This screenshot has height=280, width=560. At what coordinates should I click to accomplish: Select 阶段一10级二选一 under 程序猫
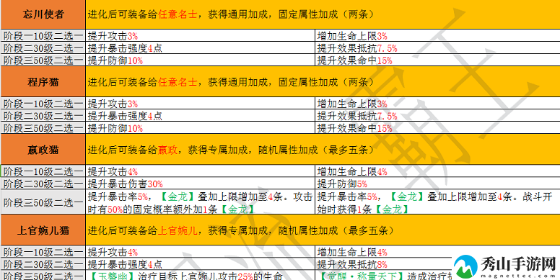(x=43, y=104)
